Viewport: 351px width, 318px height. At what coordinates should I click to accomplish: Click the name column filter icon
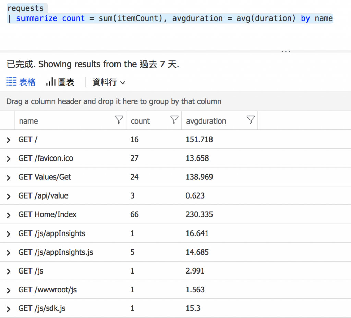click(119, 120)
